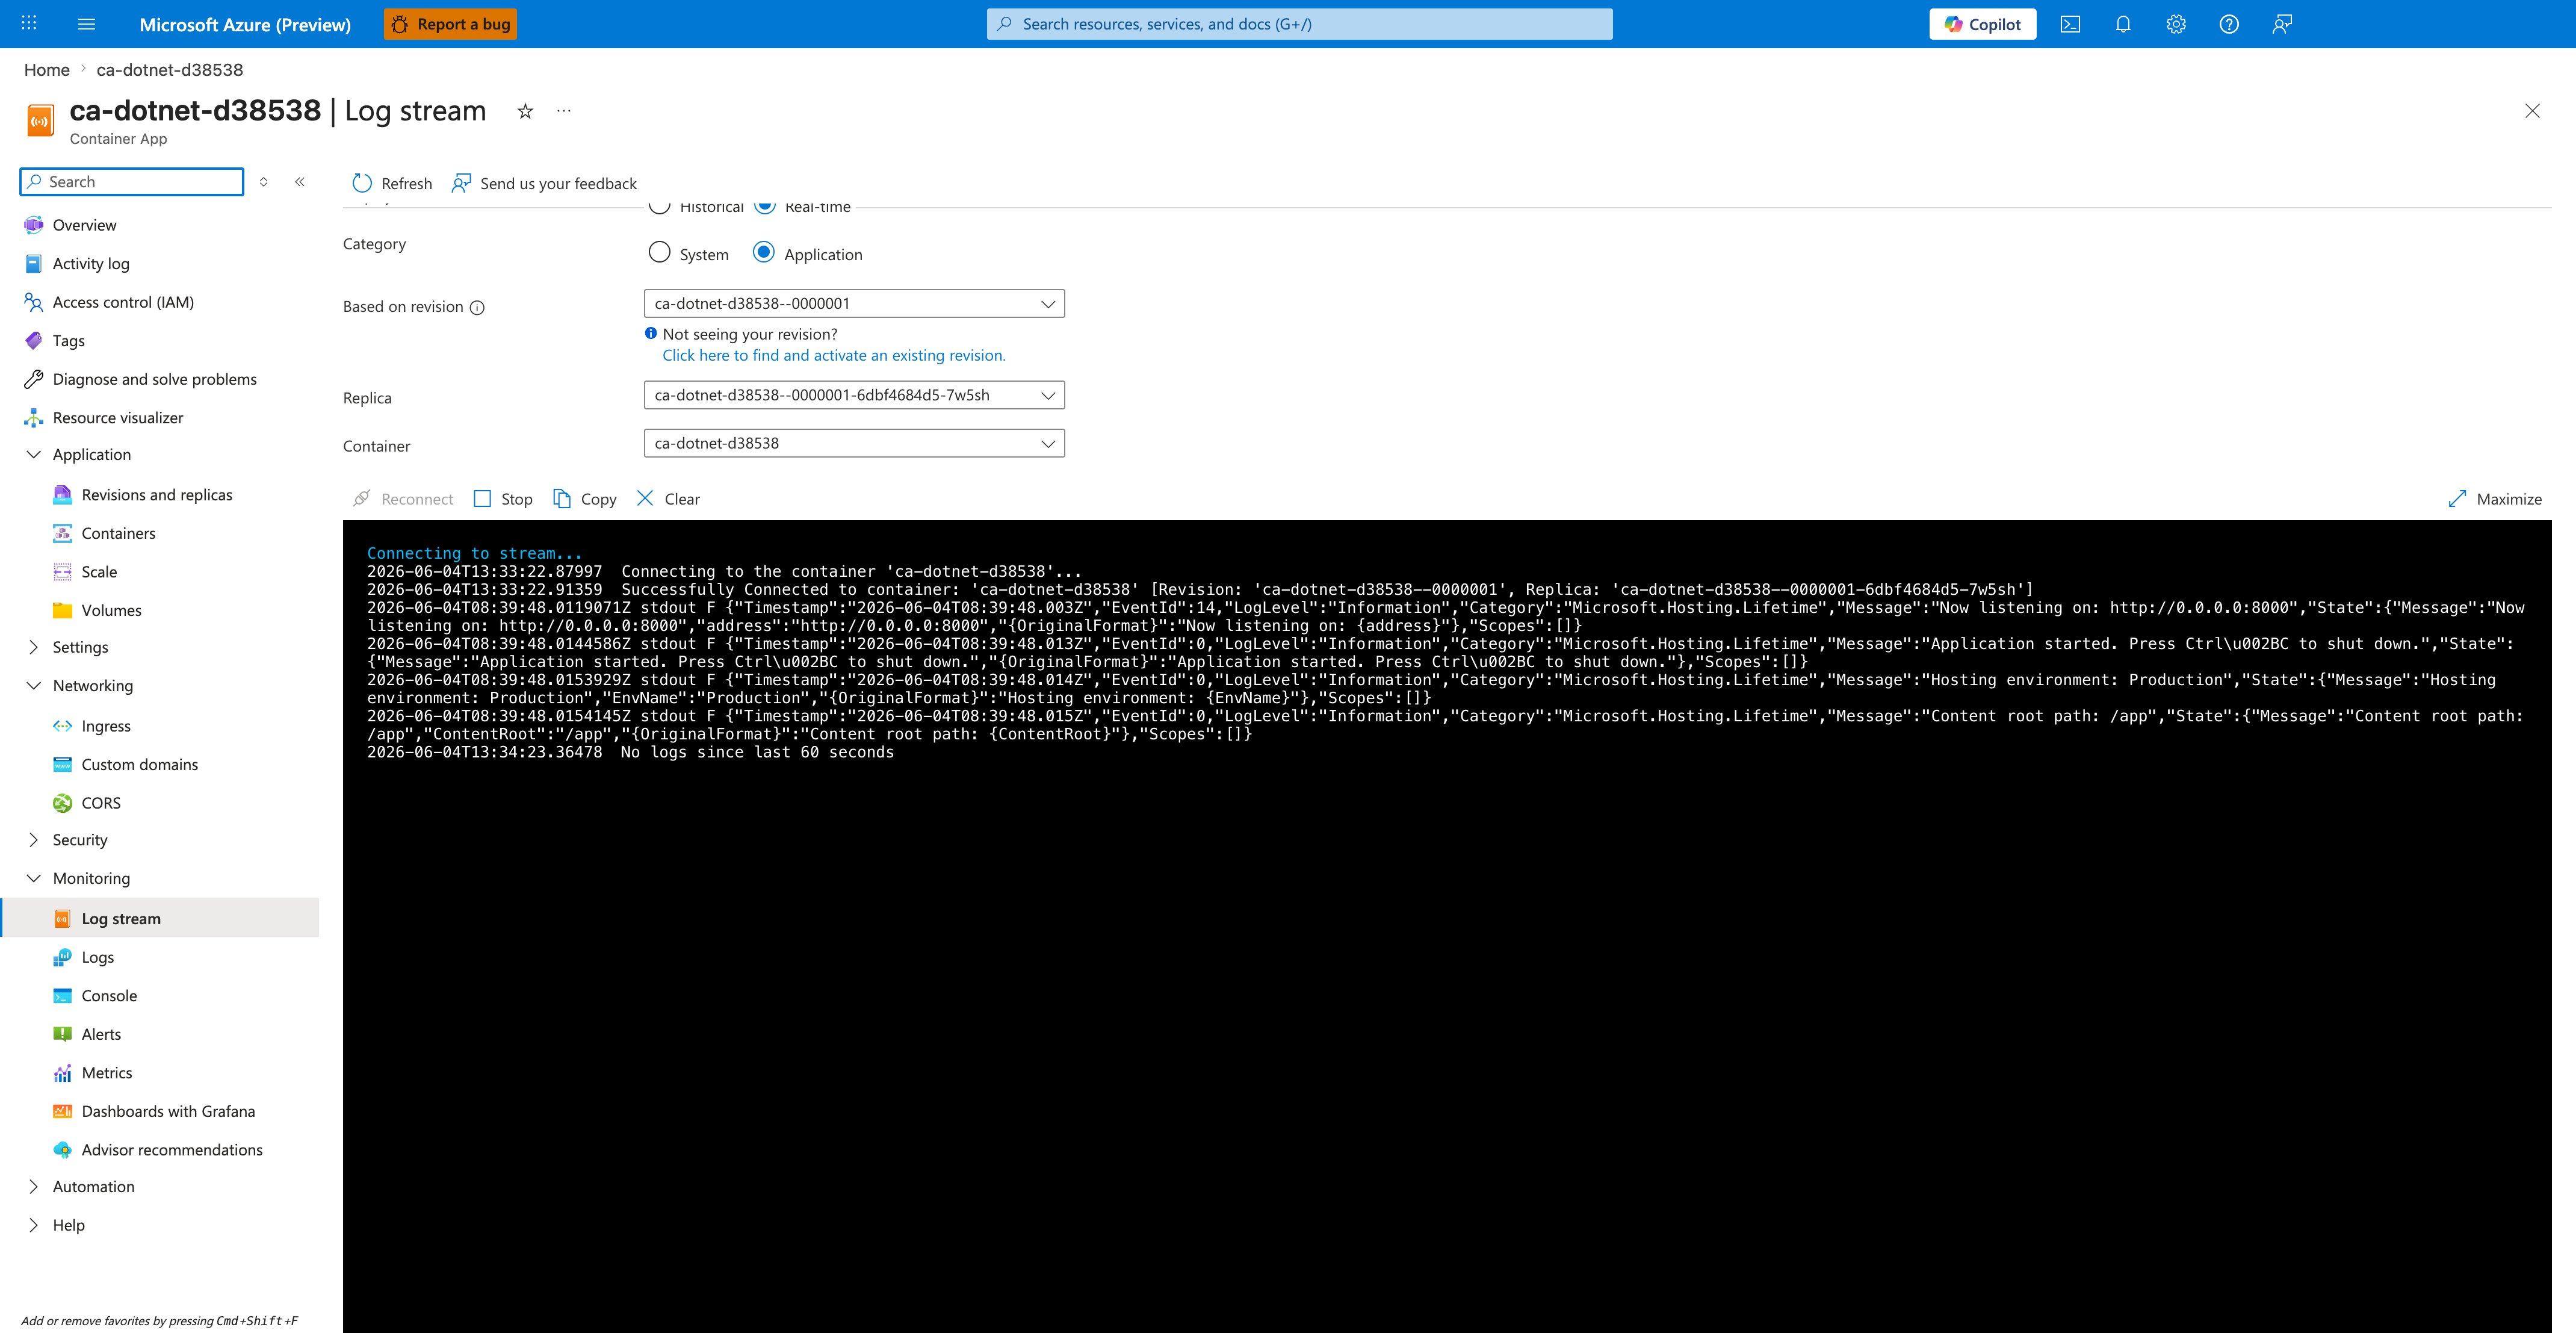Click the top bar feedback icon
Screen dimensions: 2576x1333
click(x=2282, y=24)
